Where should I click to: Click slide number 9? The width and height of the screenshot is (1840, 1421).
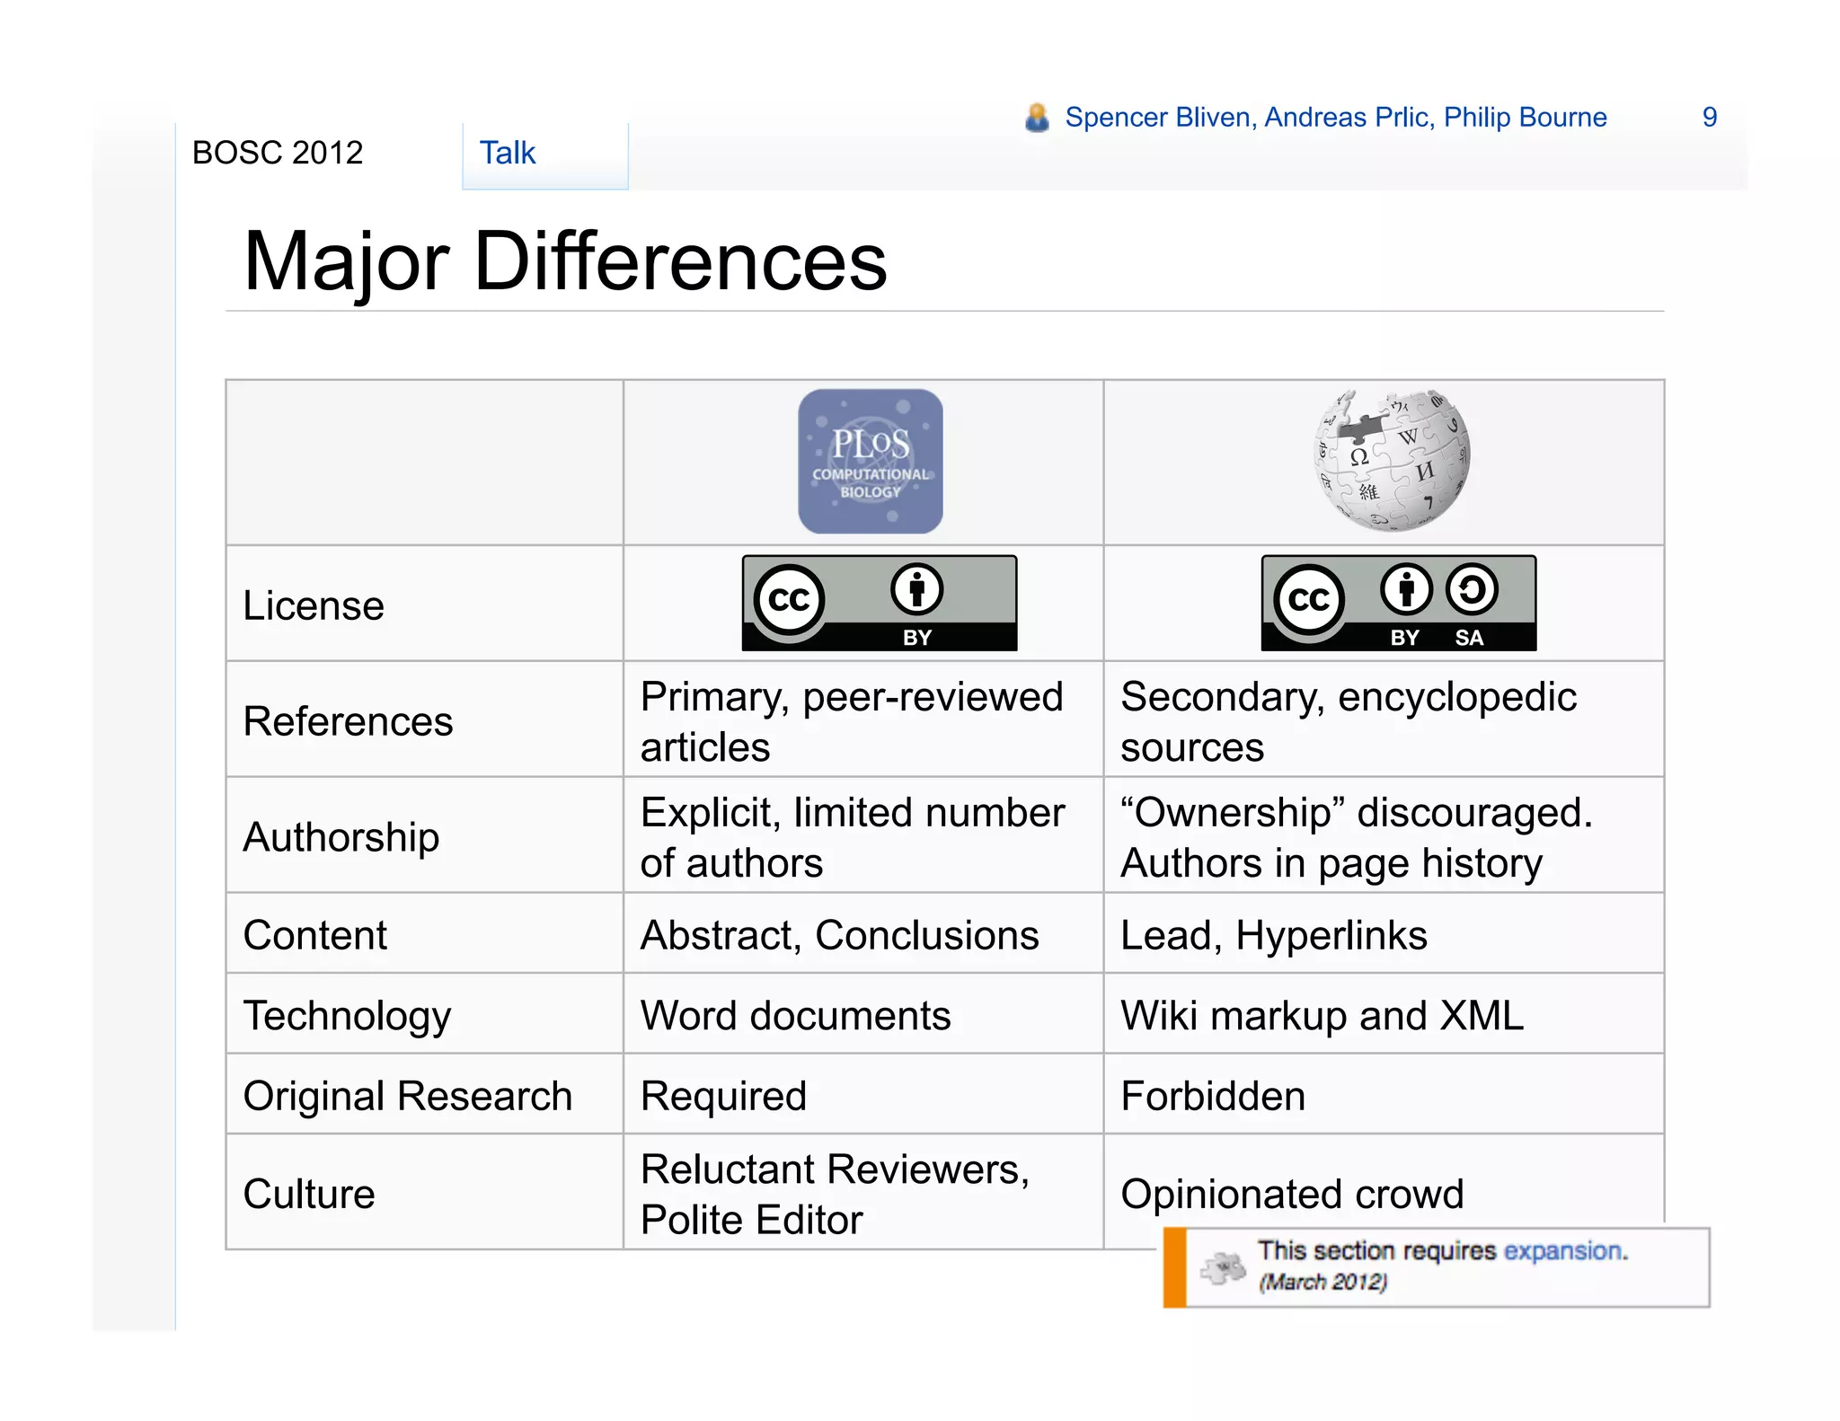[x=1710, y=117]
